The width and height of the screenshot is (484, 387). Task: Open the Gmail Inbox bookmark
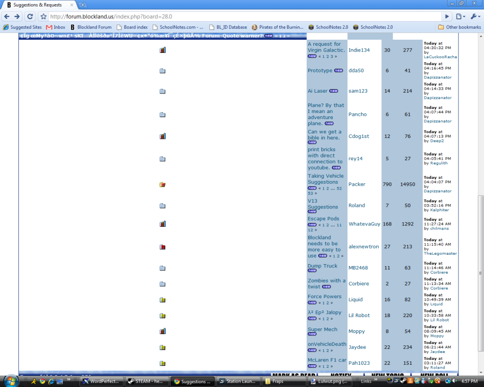tap(56, 27)
